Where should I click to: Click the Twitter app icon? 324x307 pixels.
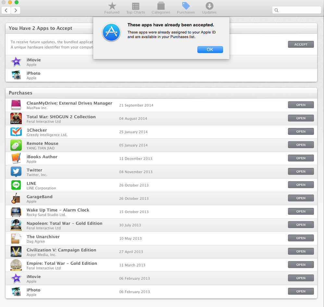pos(16,172)
